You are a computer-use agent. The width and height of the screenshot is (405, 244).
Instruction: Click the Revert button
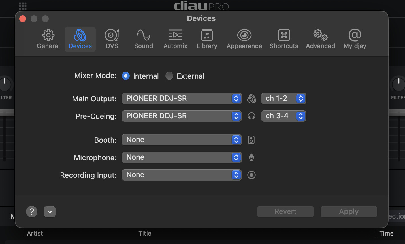[x=285, y=212]
